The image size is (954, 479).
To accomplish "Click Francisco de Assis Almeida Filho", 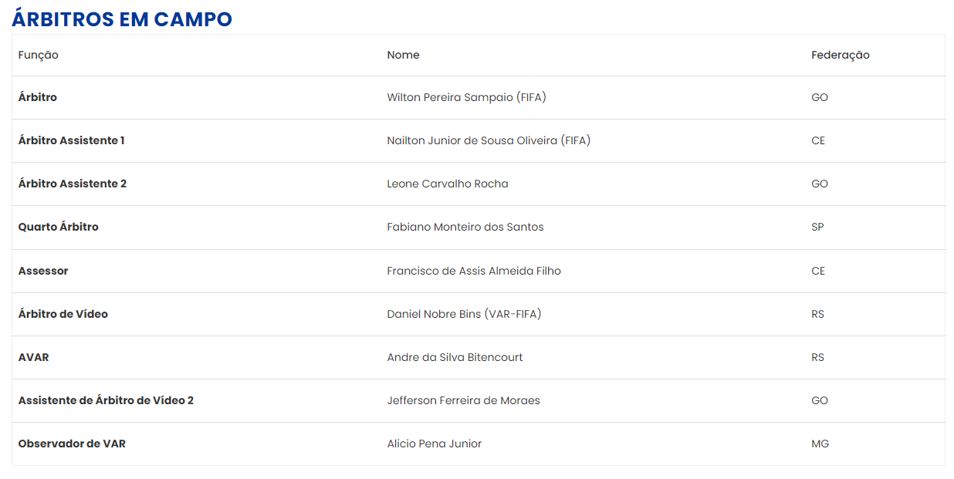I will tap(474, 271).
